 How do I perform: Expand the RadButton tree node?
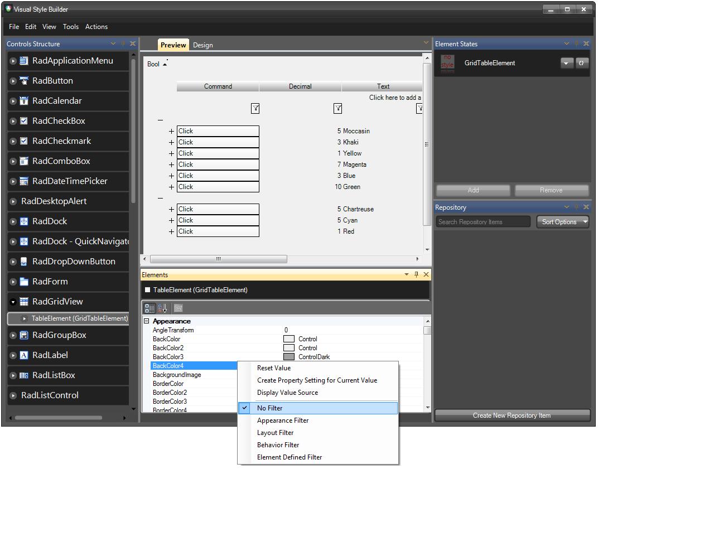[x=13, y=81]
